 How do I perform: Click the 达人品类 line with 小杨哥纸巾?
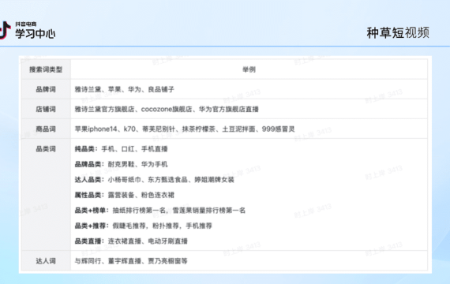coord(155,180)
